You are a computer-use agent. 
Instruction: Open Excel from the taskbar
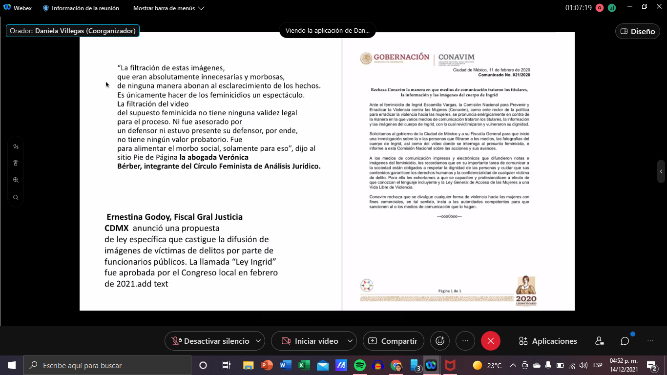[x=304, y=365]
